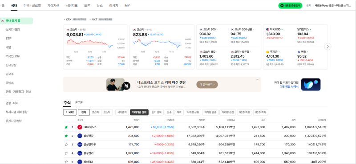Open 증시자금동향 in the sidebar
Viewport: 356px width, 164px height.
(14, 121)
